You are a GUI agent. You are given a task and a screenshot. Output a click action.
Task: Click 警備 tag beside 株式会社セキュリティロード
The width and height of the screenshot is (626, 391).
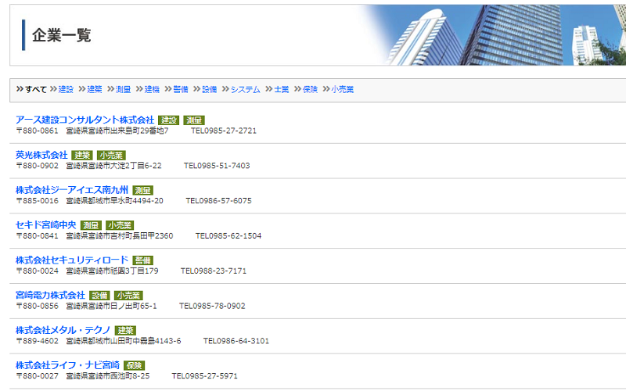pos(142,260)
